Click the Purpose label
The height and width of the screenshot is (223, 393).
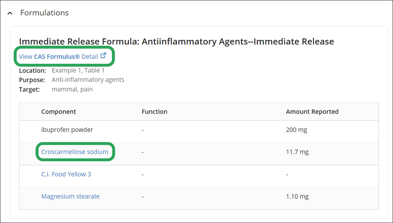pyautogui.click(x=32, y=80)
